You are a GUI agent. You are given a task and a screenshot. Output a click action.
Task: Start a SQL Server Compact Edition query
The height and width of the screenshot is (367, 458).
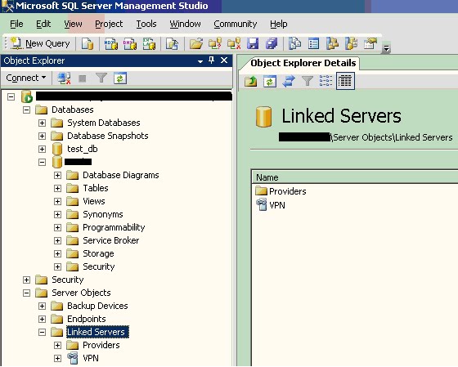(x=172, y=44)
